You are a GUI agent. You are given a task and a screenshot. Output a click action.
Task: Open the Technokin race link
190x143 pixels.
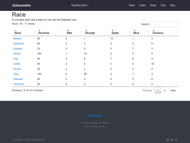pos(19,84)
